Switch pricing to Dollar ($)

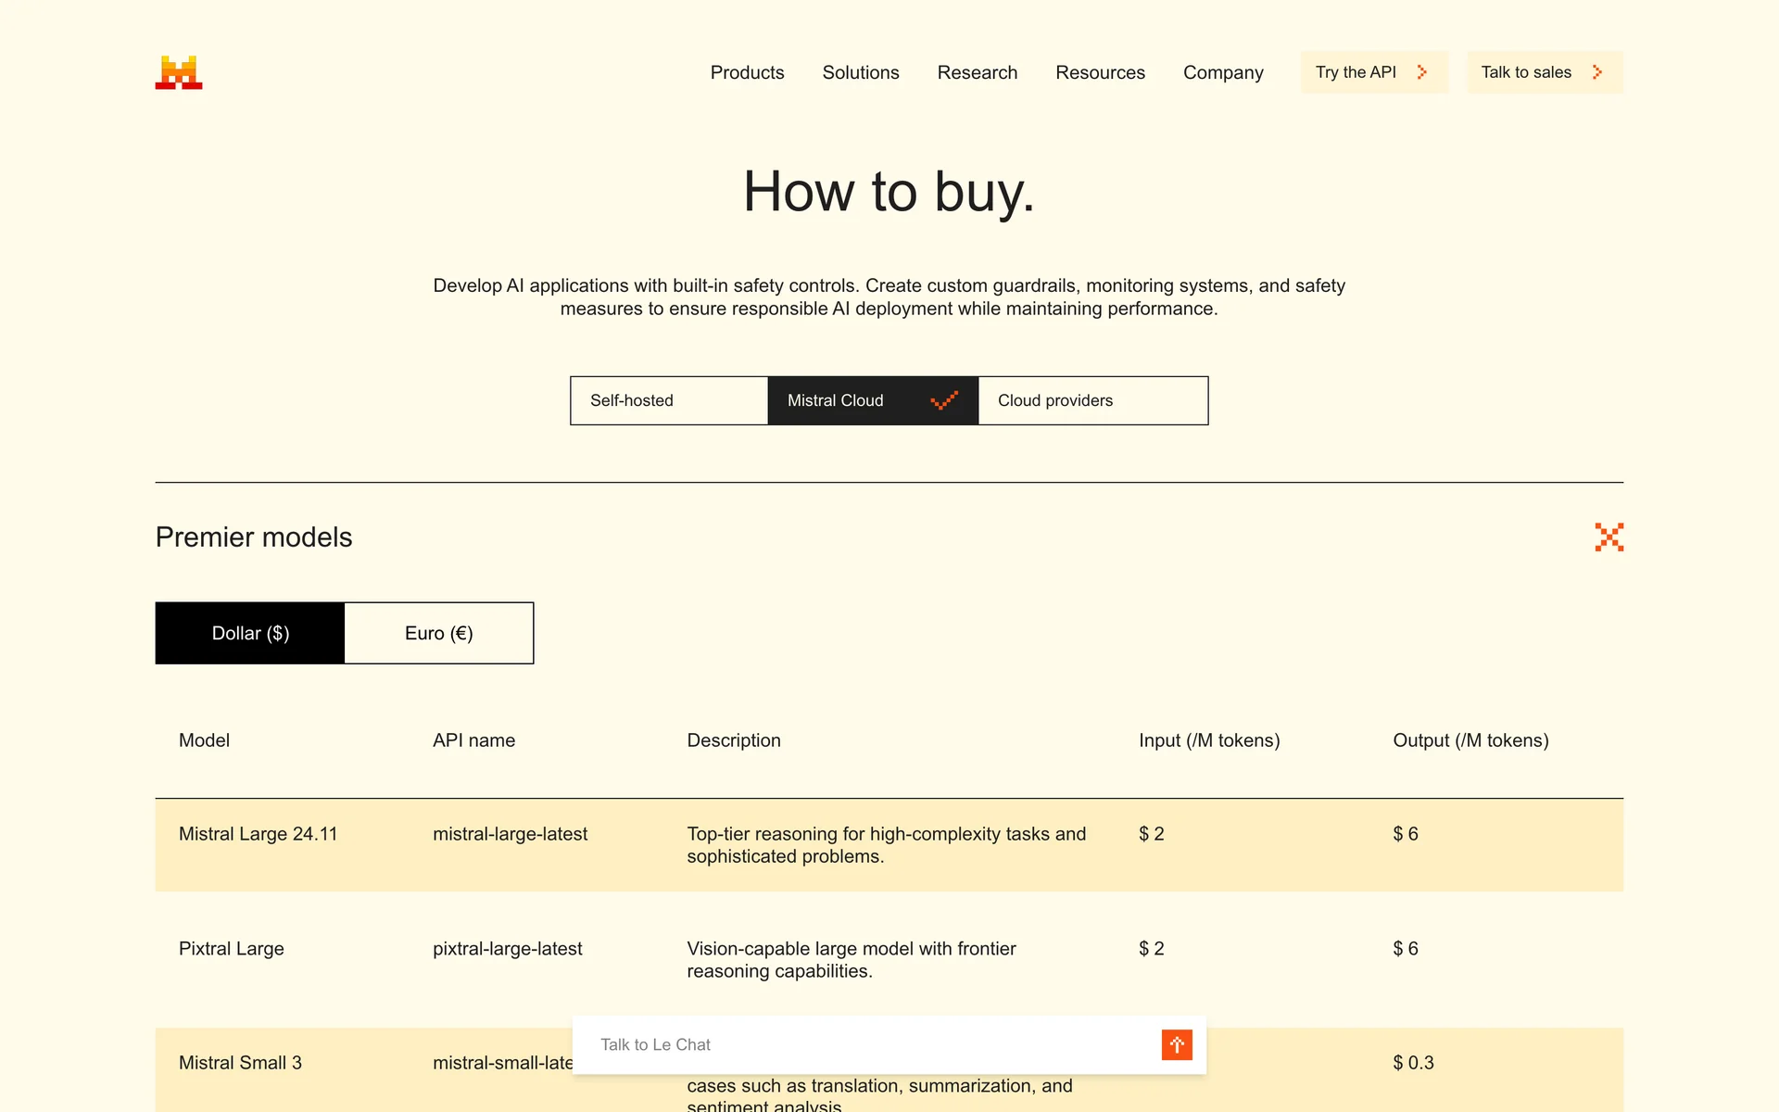[250, 633]
